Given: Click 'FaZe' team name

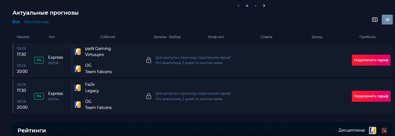Looking at the screenshot, I should coord(90,84).
